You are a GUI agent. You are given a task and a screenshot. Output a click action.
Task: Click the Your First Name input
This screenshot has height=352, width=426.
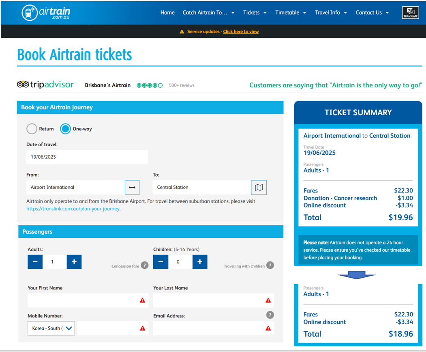[88, 300]
